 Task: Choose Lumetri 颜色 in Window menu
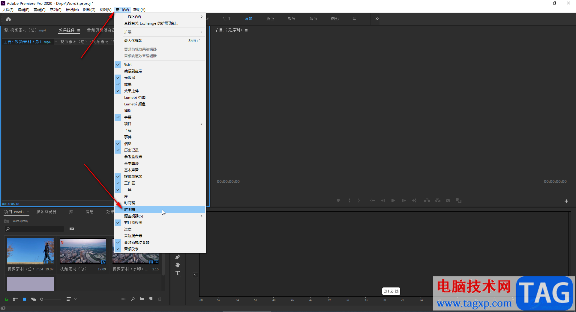pyautogui.click(x=160, y=104)
